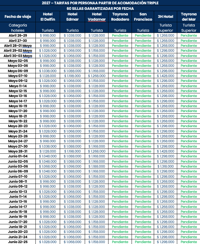Select the 'Junio 06-09' date cell
Image resolution: width=200 pixels, height=244 pixels.
point(18,171)
